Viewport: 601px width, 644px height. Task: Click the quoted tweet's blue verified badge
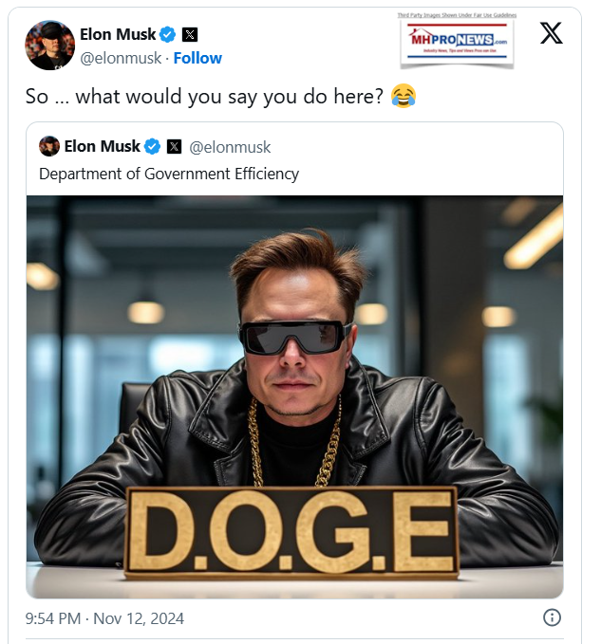(x=151, y=146)
